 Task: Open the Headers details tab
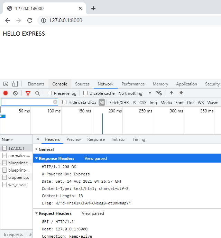pos(52,139)
